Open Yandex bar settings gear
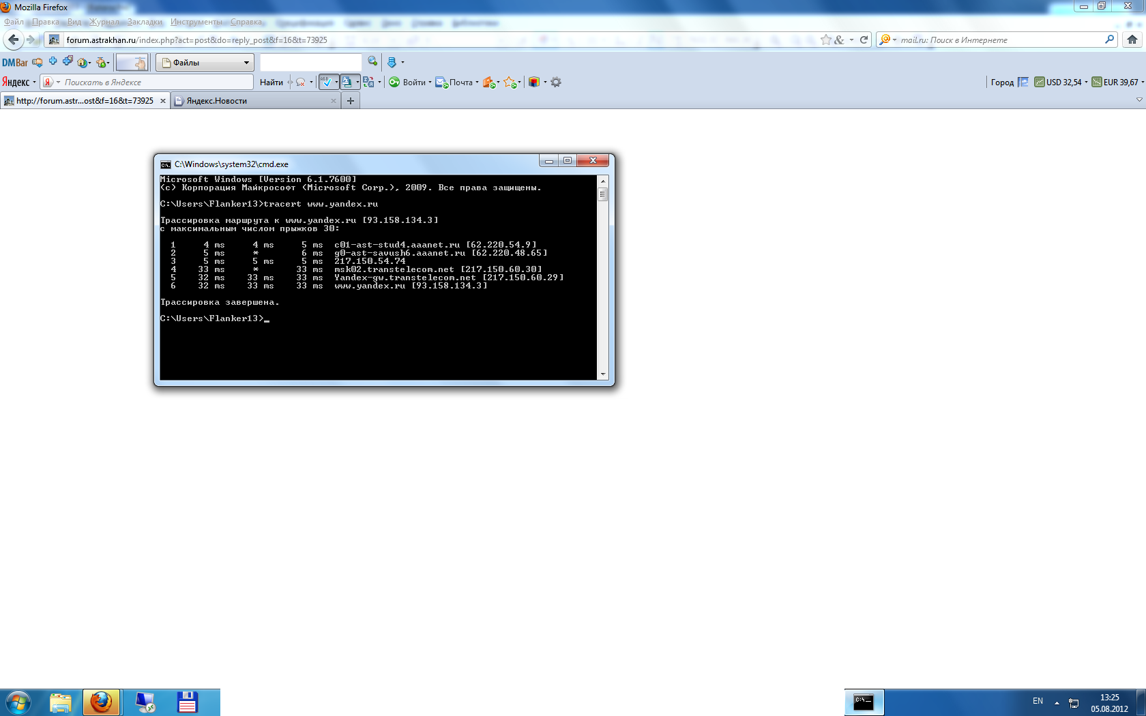The width and height of the screenshot is (1146, 716). pyautogui.click(x=556, y=82)
